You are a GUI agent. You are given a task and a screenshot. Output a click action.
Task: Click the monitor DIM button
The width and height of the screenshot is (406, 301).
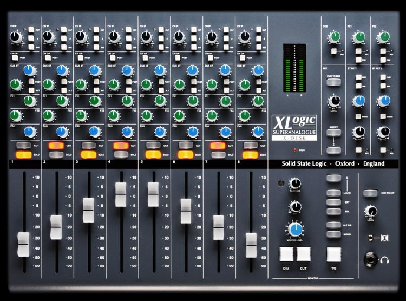click(x=286, y=254)
